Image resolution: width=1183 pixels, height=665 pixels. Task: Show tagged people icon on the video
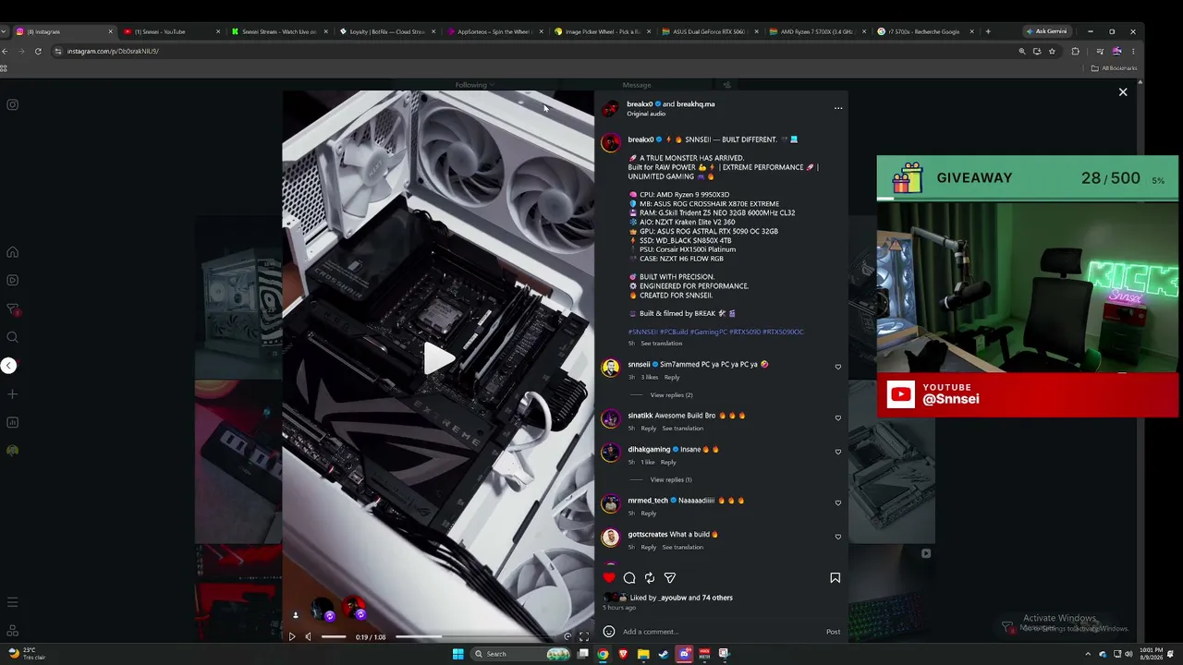tap(296, 615)
